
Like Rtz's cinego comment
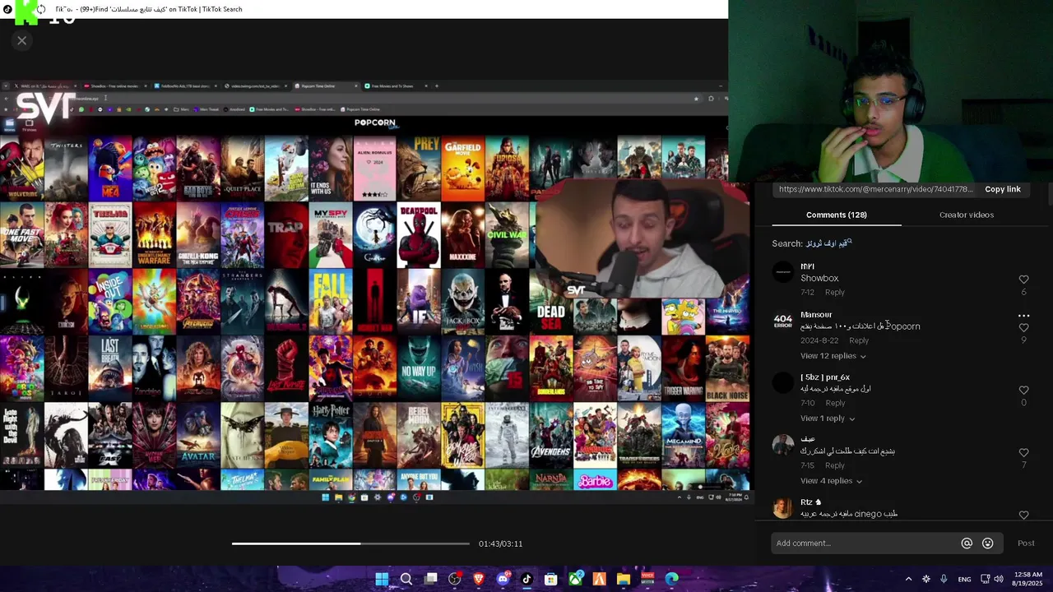tap(1023, 515)
